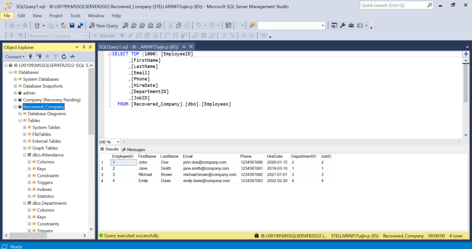The height and width of the screenshot is (249, 472).
Task: Pin the SQLQuery1.sql tab
Action: click(183, 47)
